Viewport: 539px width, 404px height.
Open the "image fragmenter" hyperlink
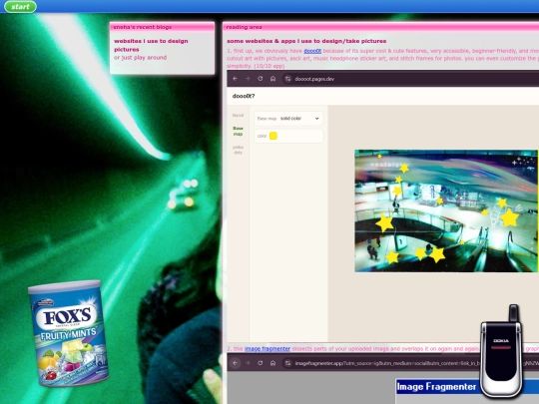pos(268,349)
